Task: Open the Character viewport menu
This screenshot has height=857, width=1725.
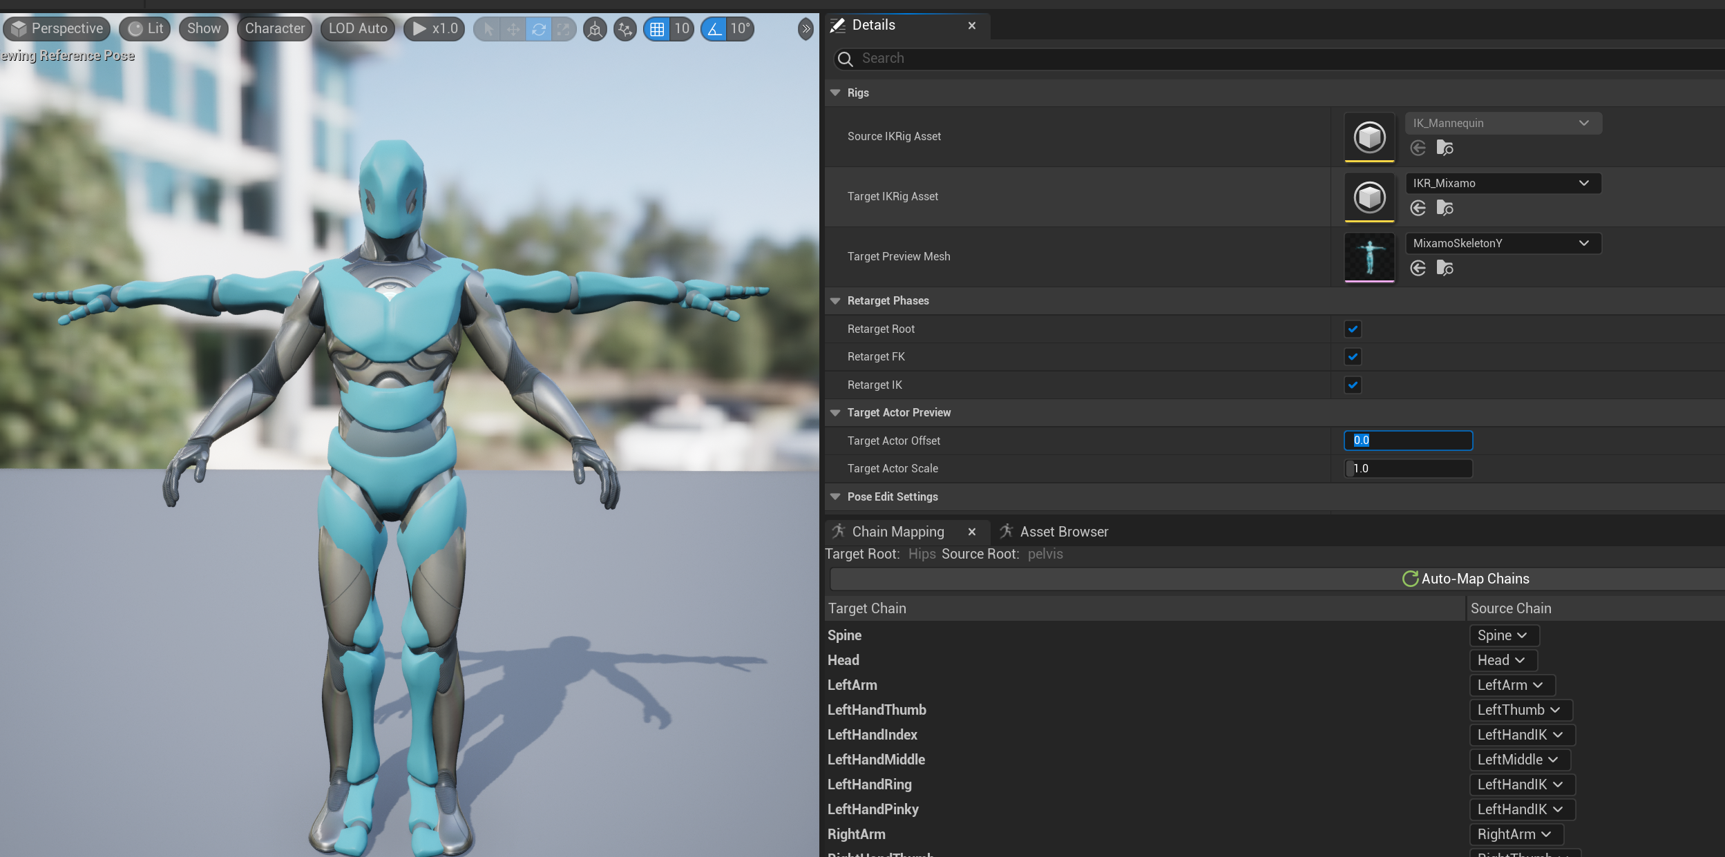Action: point(274,29)
